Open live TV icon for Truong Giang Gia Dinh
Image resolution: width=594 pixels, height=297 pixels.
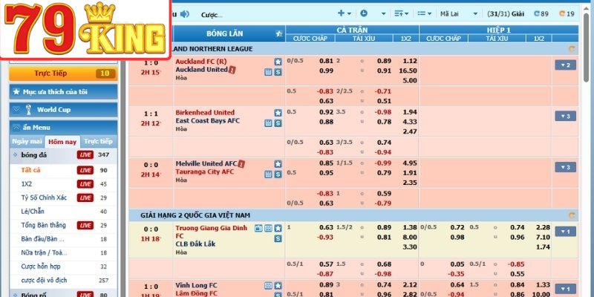[x=258, y=229]
